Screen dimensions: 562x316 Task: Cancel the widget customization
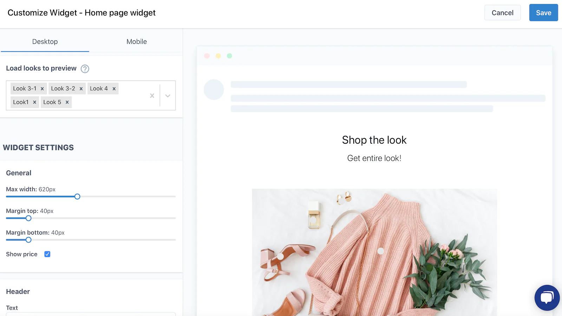click(502, 13)
